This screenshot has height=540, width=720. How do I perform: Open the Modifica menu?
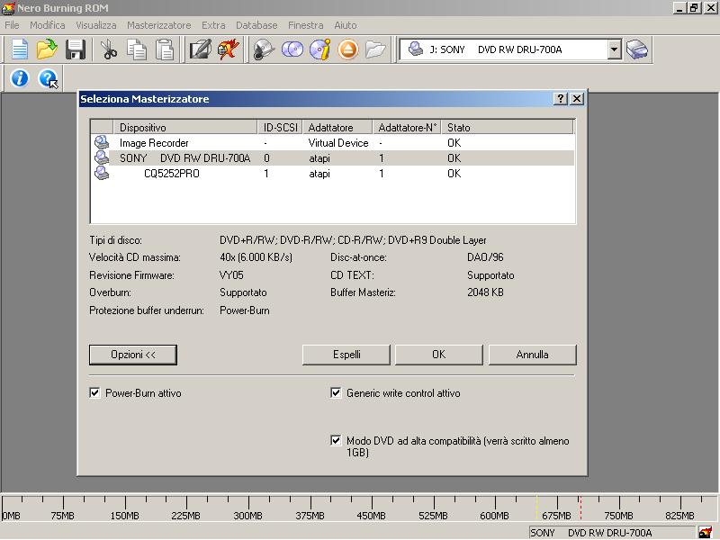point(48,25)
